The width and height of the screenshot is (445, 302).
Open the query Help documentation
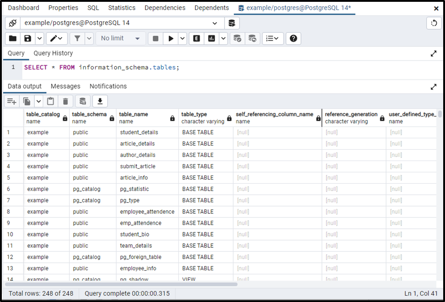pos(293,38)
